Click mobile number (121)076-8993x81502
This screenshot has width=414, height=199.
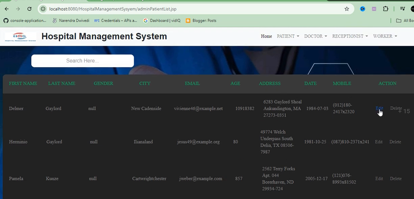pos(344,179)
